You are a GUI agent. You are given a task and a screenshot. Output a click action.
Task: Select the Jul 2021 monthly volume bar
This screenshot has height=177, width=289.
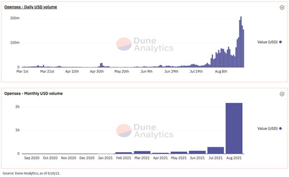(216, 150)
